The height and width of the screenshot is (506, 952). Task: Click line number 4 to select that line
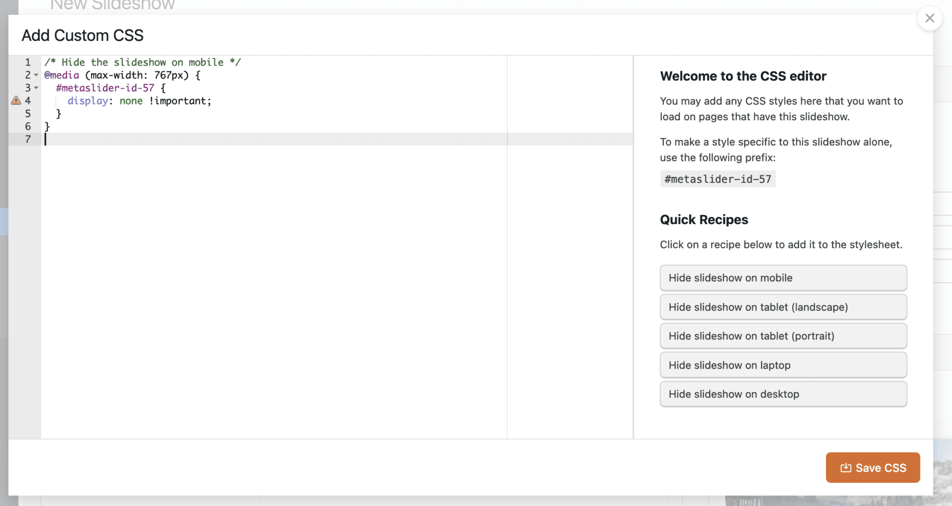pyautogui.click(x=28, y=101)
